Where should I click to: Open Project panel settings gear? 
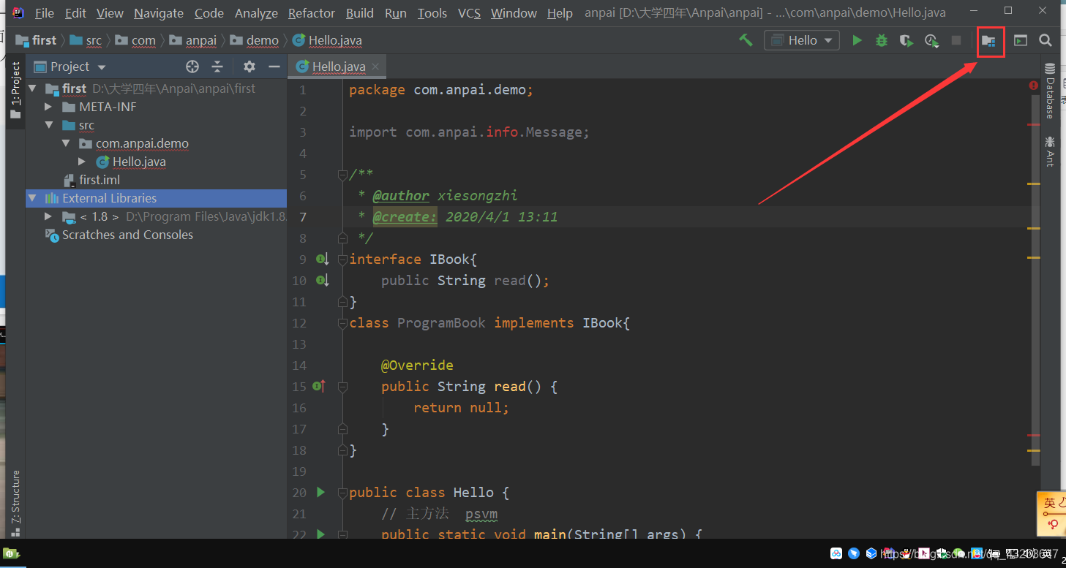pos(249,67)
